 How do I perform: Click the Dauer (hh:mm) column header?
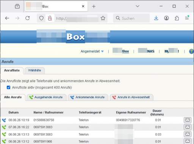click(157, 113)
